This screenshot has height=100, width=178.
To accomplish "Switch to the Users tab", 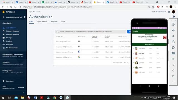I will tap(31, 22).
